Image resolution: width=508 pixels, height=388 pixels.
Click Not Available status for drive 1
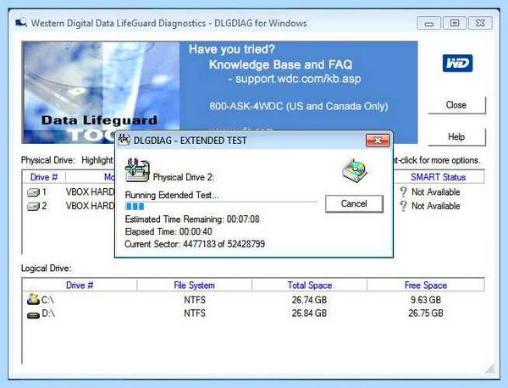[436, 192]
